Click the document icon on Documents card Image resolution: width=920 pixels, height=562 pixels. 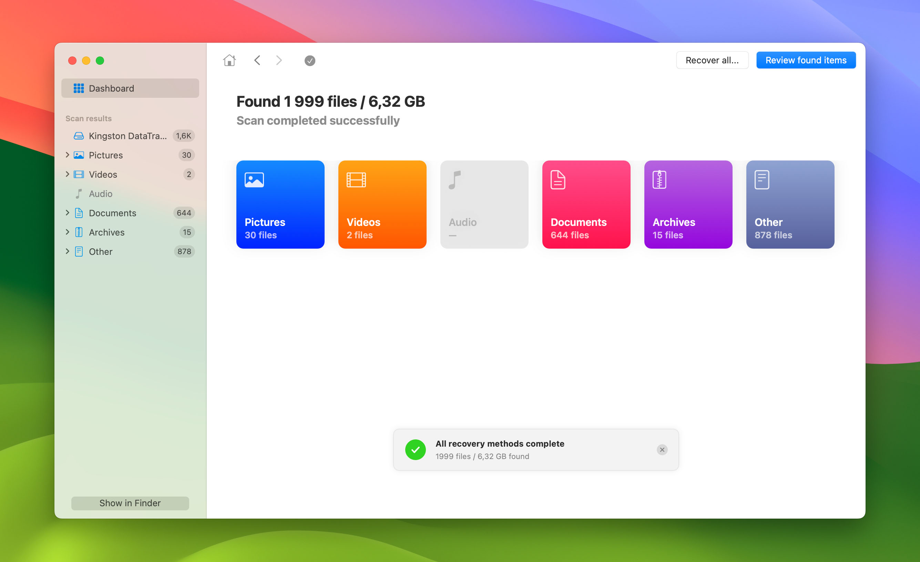[558, 180]
